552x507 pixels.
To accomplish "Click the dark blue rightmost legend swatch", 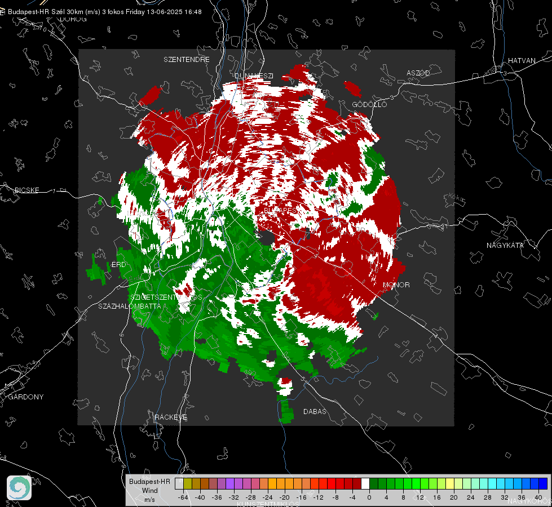I will pyautogui.click(x=543, y=484).
